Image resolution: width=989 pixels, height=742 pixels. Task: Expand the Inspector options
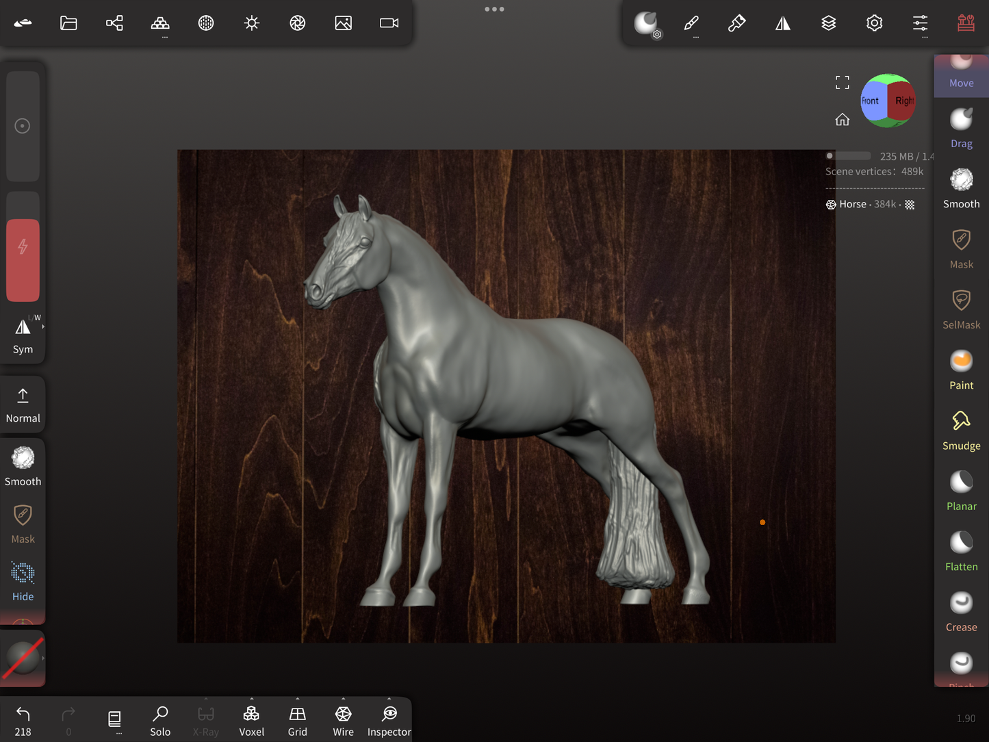coord(389,700)
